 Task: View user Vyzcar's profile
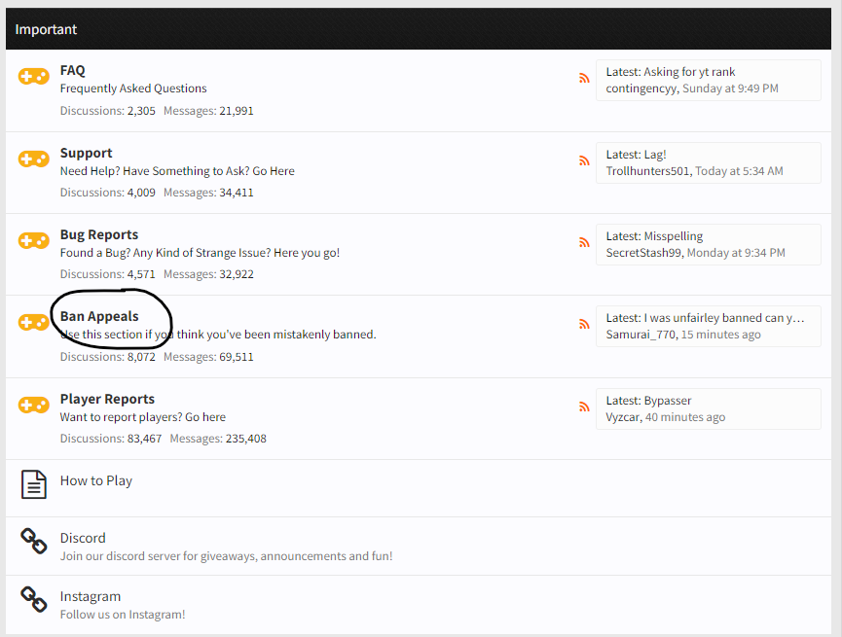point(623,417)
